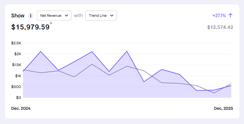Click the gray $12,574.42 comparison value
244x124 pixels.
220,27
